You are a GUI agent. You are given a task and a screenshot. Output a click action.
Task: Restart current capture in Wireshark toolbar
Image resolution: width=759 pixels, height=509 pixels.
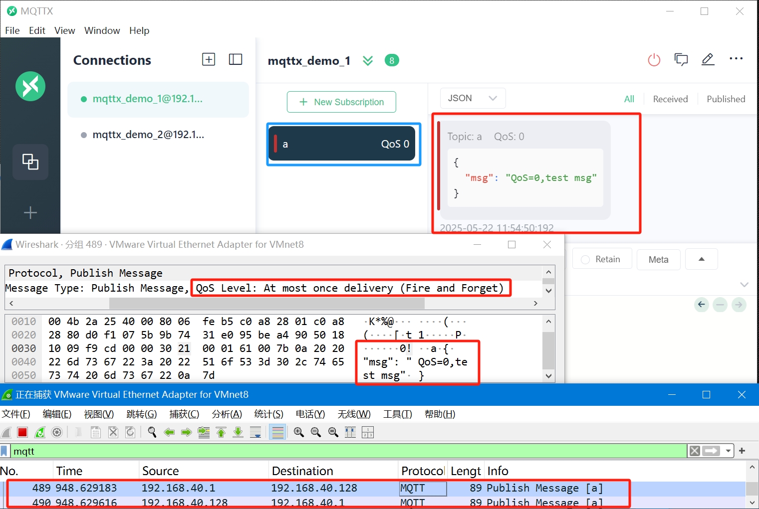(40, 432)
